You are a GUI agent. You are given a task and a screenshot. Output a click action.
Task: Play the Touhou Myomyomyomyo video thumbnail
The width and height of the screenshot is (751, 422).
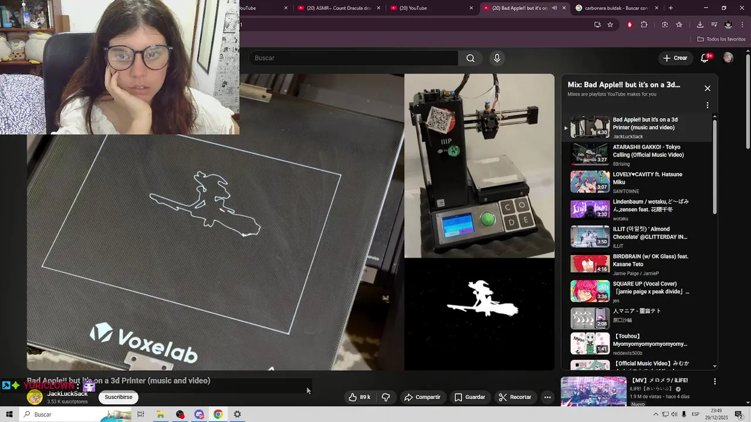click(x=590, y=344)
